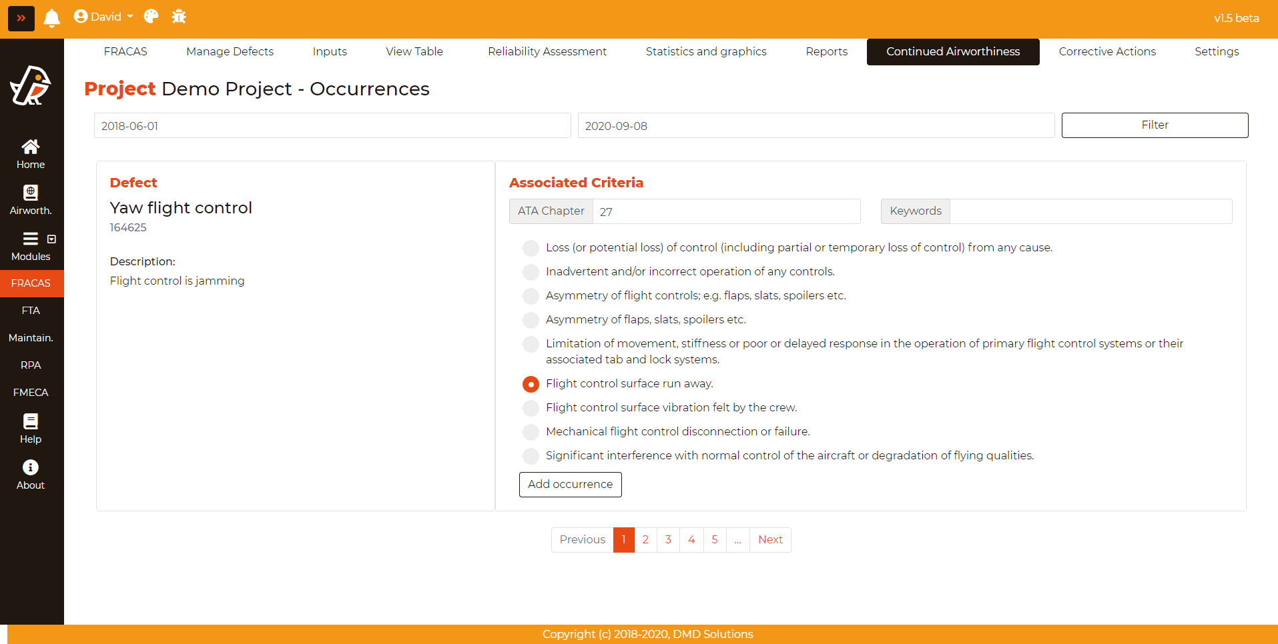Select 'Mechanical flight control disconnection or failure' option
The height and width of the screenshot is (644, 1278).
(x=531, y=432)
